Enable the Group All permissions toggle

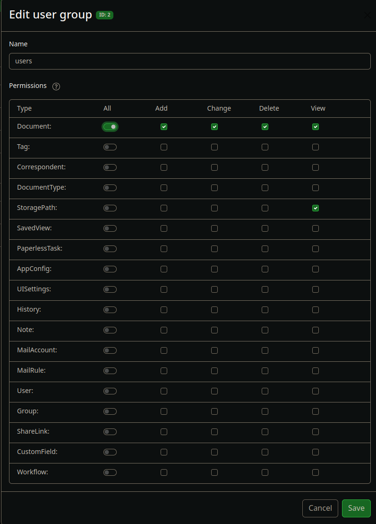pyautogui.click(x=110, y=411)
